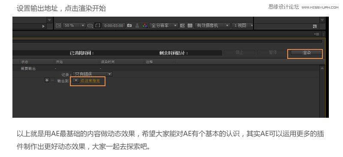Click the 停止 stop button

tap(239, 53)
